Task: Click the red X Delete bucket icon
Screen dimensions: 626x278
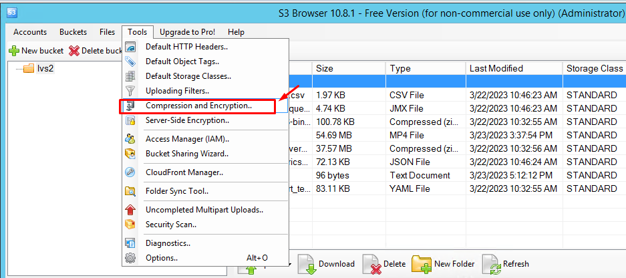Action: tap(74, 51)
